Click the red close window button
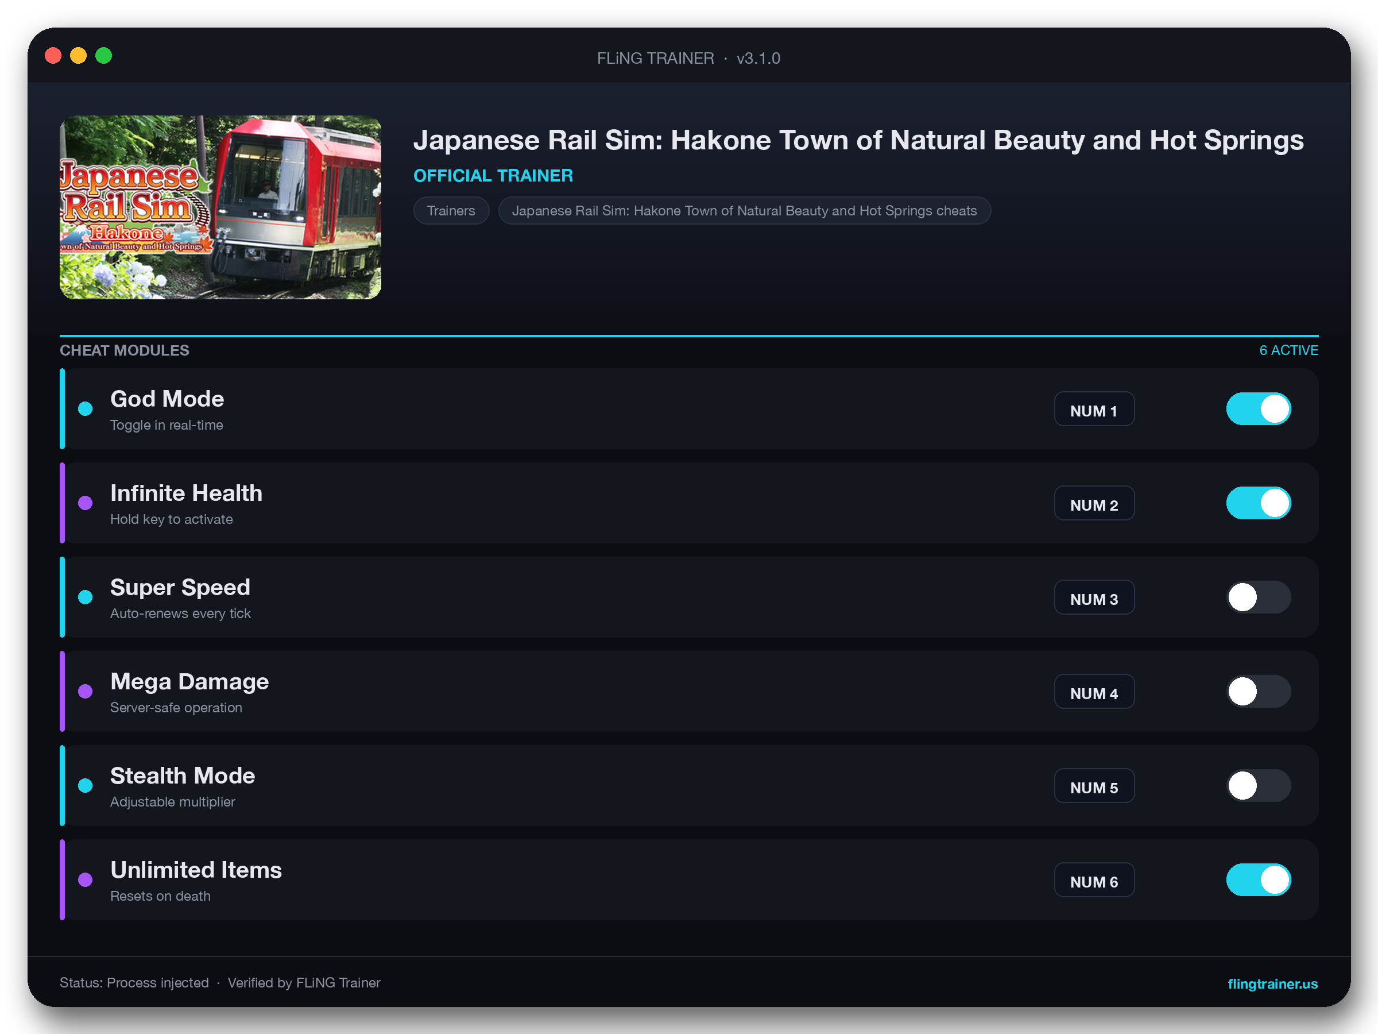This screenshot has width=1378, height=1034. (53, 56)
